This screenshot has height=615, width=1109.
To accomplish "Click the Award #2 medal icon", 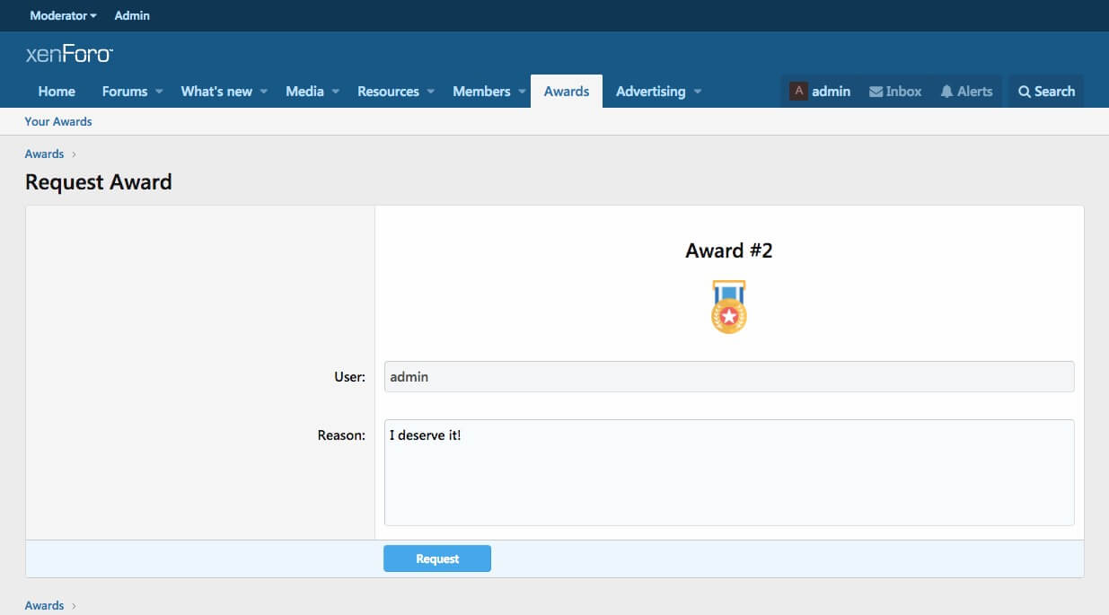I will (x=728, y=307).
